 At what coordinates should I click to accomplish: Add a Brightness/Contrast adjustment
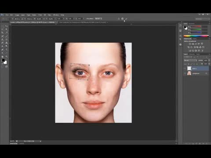[x=190, y=44]
